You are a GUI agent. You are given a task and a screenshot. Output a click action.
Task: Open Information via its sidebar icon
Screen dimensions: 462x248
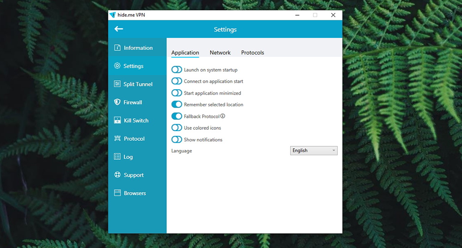tap(117, 48)
